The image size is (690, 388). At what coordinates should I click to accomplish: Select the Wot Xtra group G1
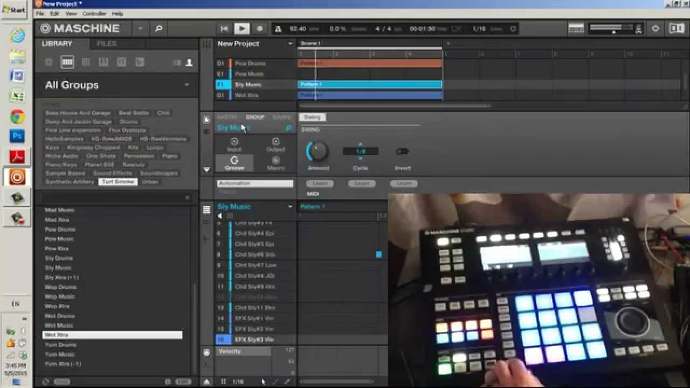[x=256, y=95]
